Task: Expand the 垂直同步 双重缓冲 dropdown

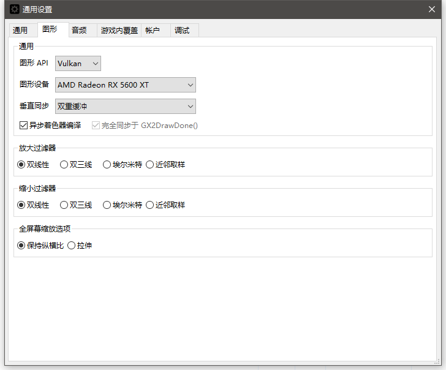Action: coord(125,106)
